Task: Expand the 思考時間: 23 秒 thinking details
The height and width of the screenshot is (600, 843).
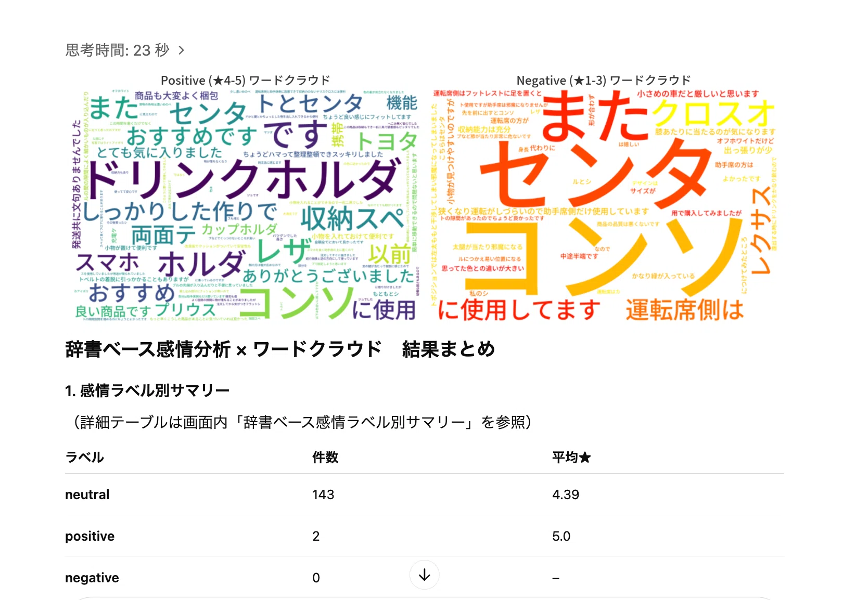Action: point(125,50)
